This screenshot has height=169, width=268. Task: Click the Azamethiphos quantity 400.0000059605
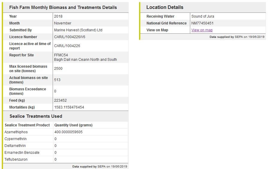(x=68, y=132)
